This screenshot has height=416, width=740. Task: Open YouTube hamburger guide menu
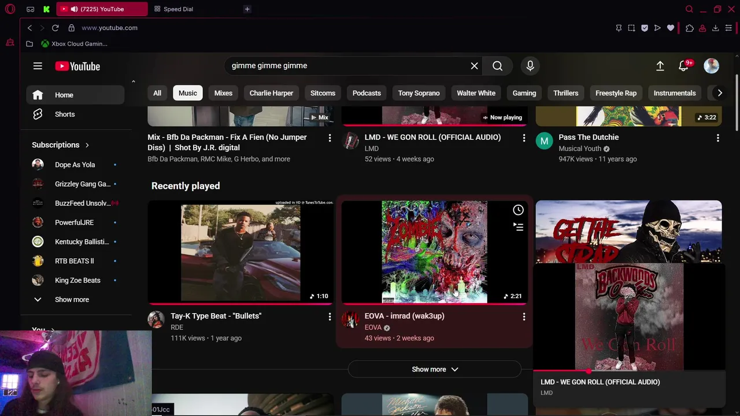click(x=38, y=66)
